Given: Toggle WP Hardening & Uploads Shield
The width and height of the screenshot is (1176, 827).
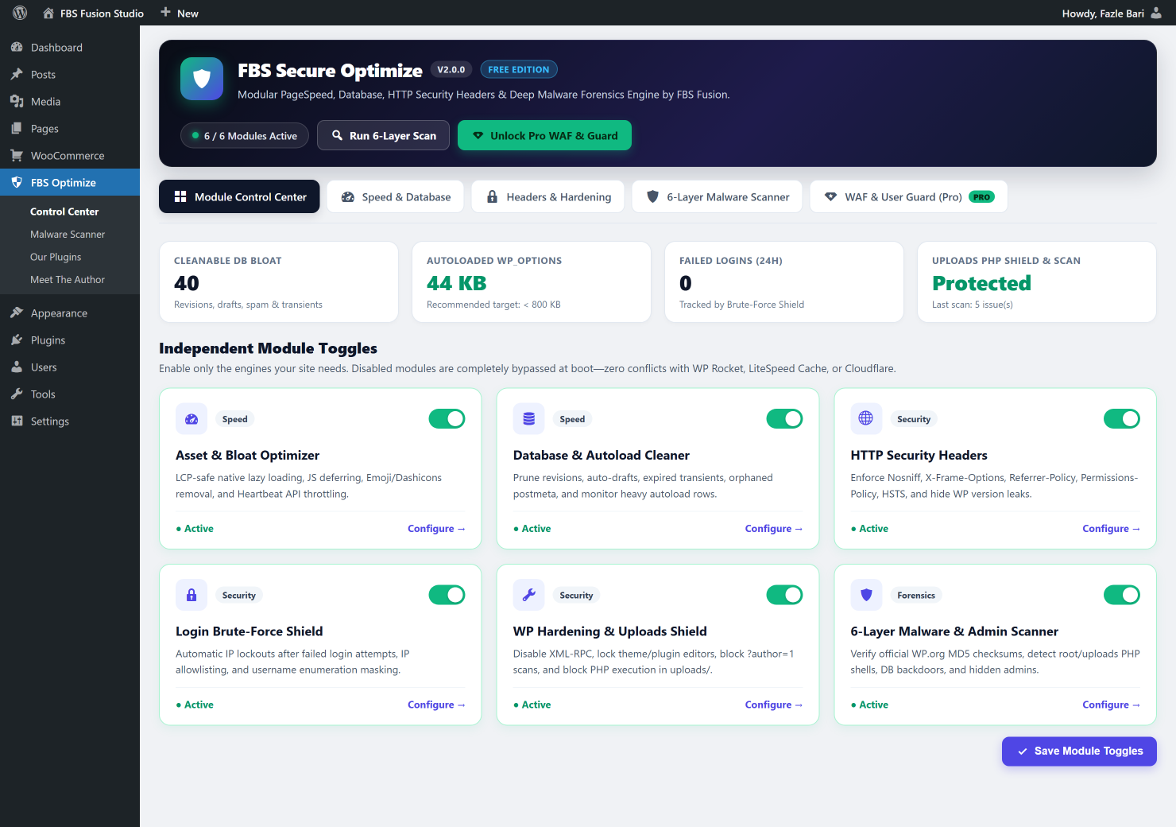Looking at the screenshot, I should tap(784, 595).
